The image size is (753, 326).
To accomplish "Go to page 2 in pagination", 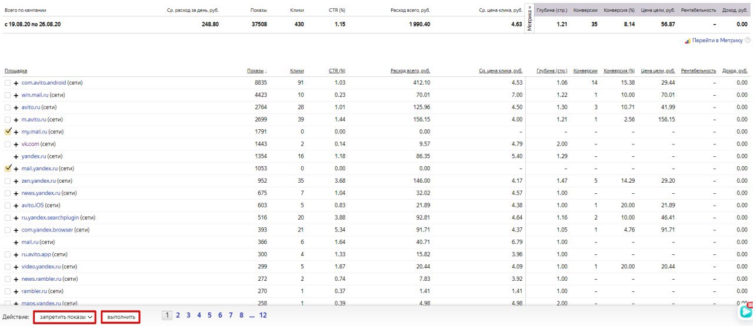I will 178,315.
